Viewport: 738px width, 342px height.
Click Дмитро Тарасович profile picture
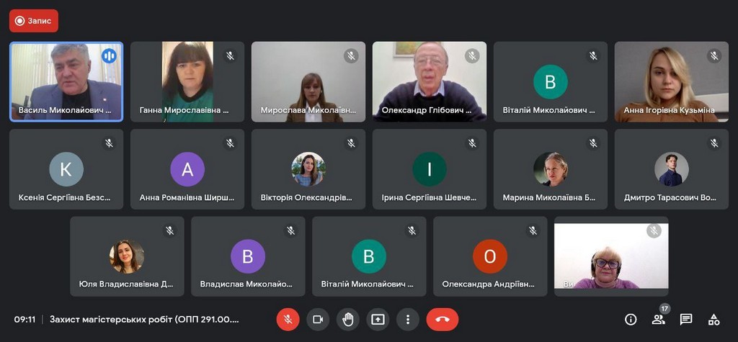tap(671, 169)
